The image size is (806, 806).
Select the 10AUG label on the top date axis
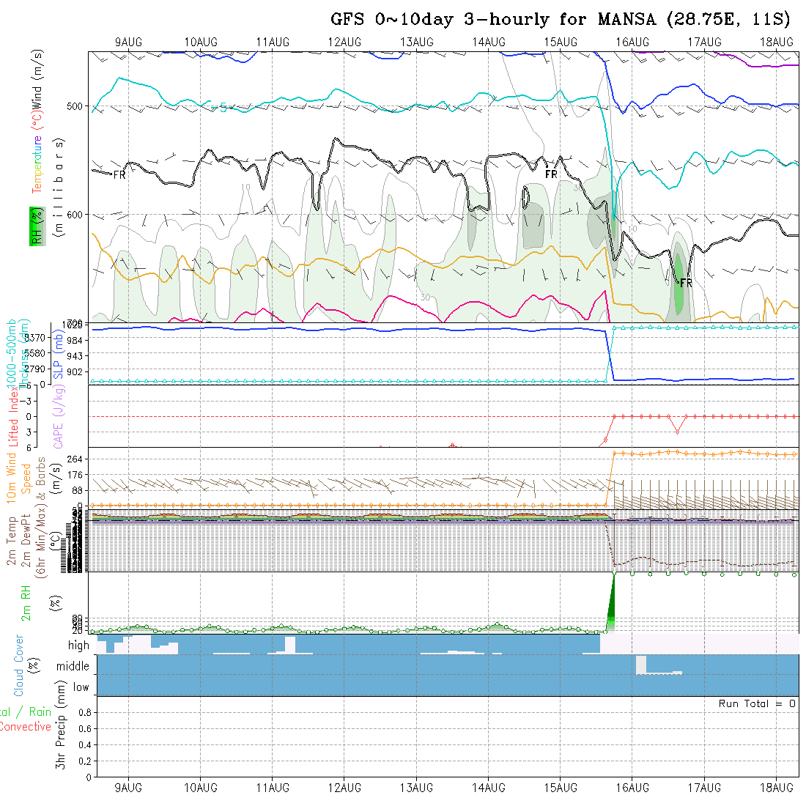pos(201,42)
